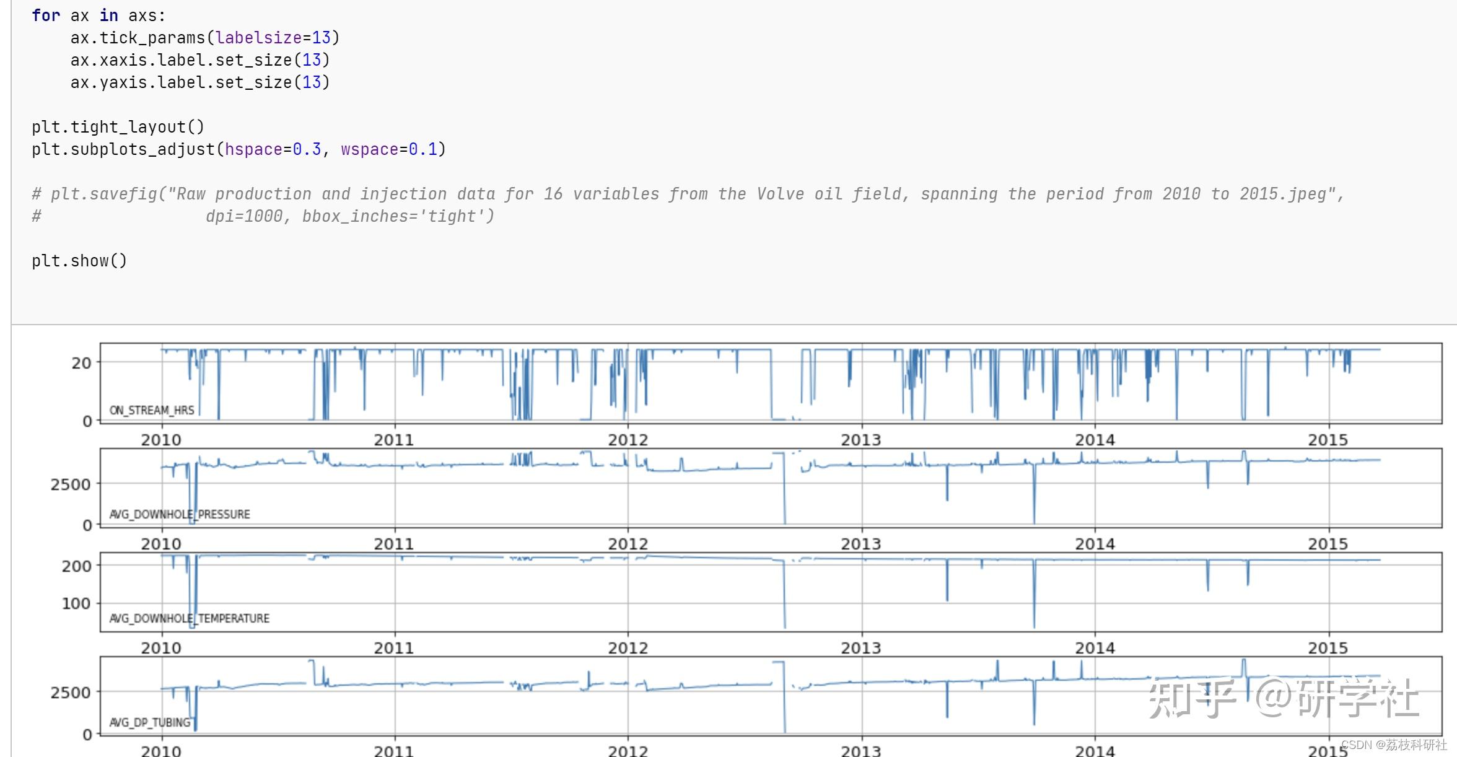
Task: Select the plt.tight_layout() statement
Action: [x=118, y=127]
